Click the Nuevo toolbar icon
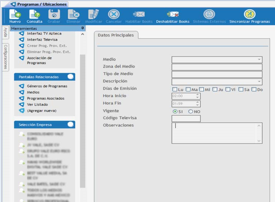Viewport: 275px width, 202px height. (x=15, y=14)
